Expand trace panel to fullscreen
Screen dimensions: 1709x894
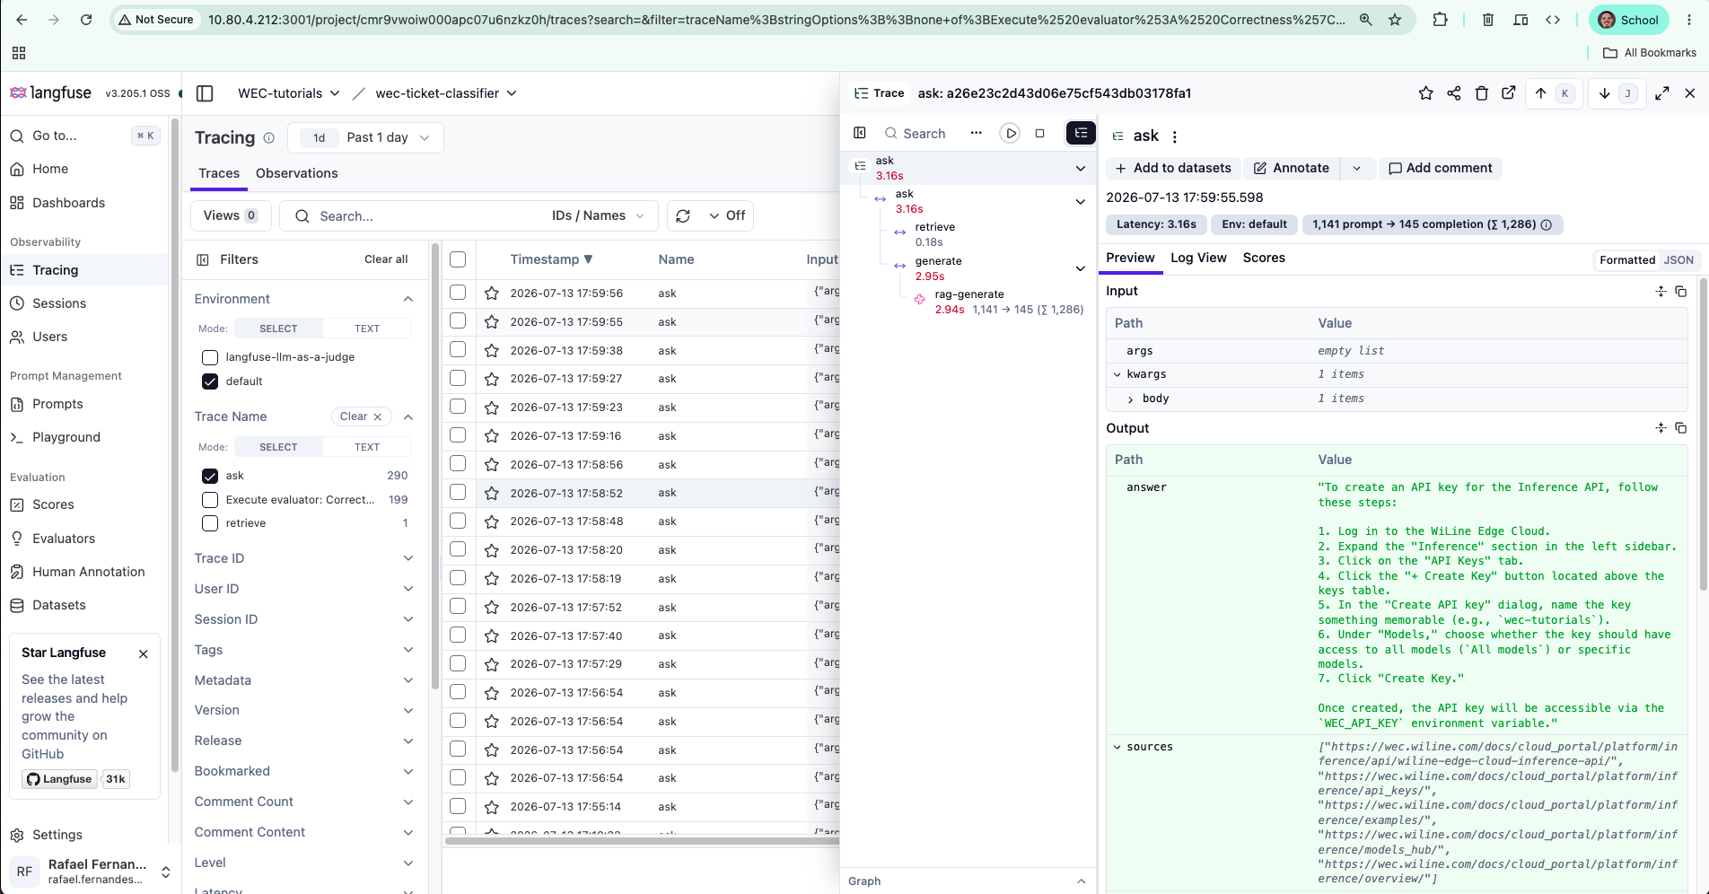pyautogui.click(x=1662, y=93)
